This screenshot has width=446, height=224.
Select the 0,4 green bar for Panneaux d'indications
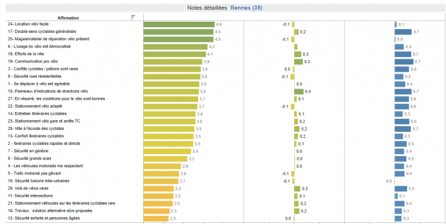coord(299,92)
